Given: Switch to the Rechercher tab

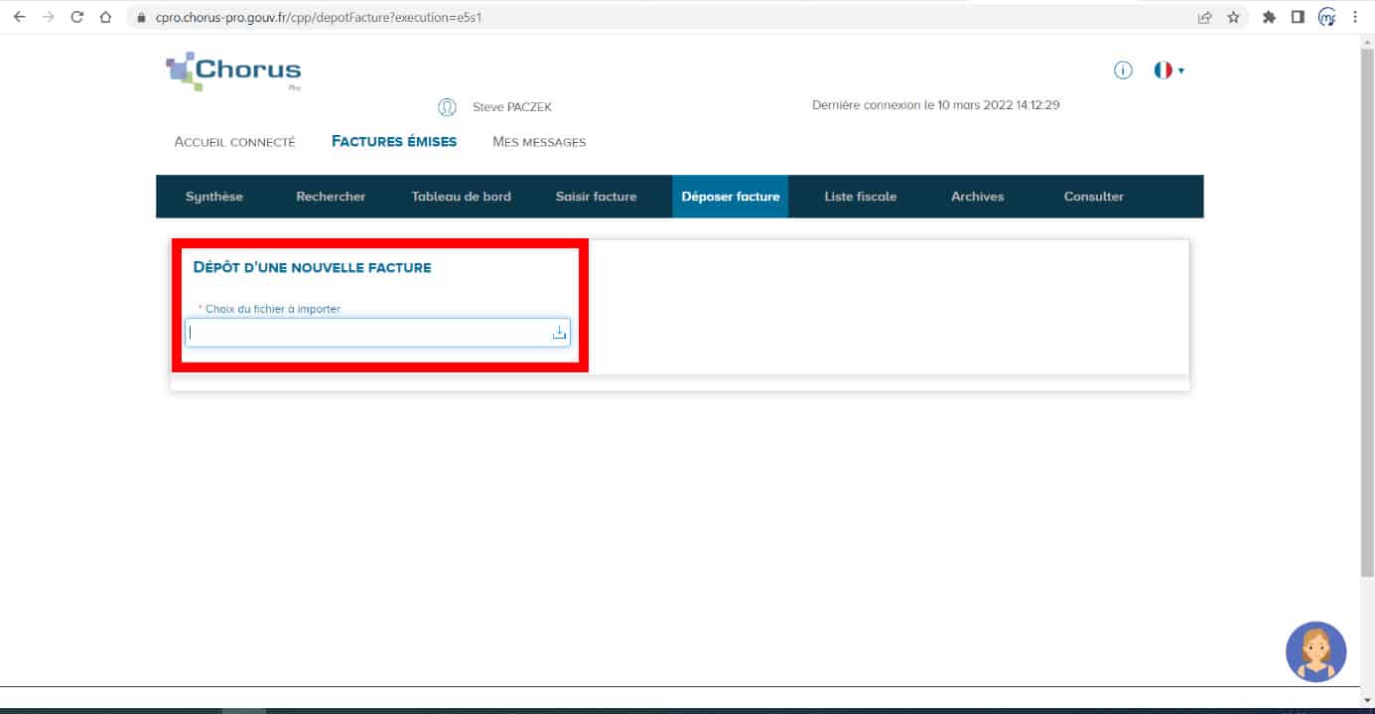Looking at the screenshot, I should pos(331,197).
